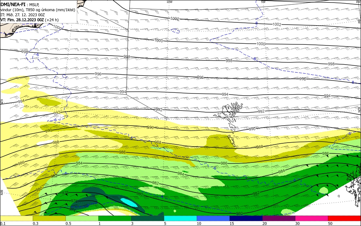
Task: Click the legend value '0.3'
Action: click(35, 224)
